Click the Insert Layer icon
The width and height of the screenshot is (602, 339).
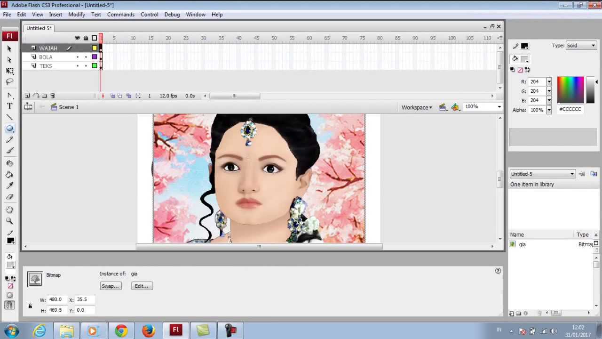coord(27,96)
